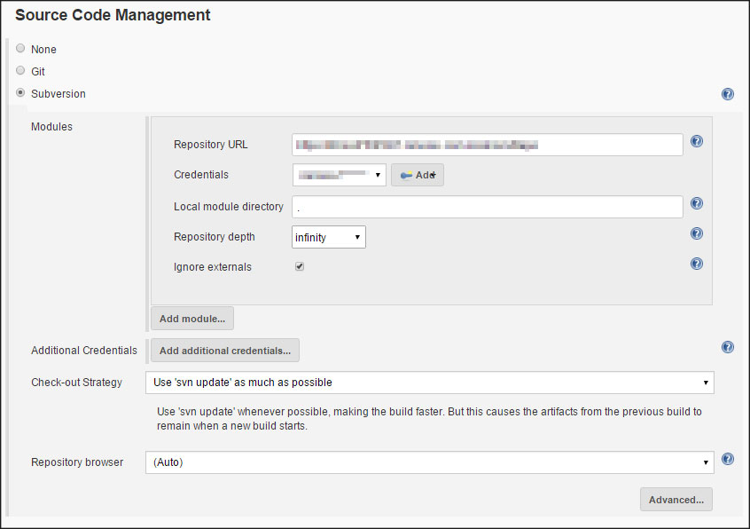Open help for Subversion option

pyautogui.click(x=728, y=94)
